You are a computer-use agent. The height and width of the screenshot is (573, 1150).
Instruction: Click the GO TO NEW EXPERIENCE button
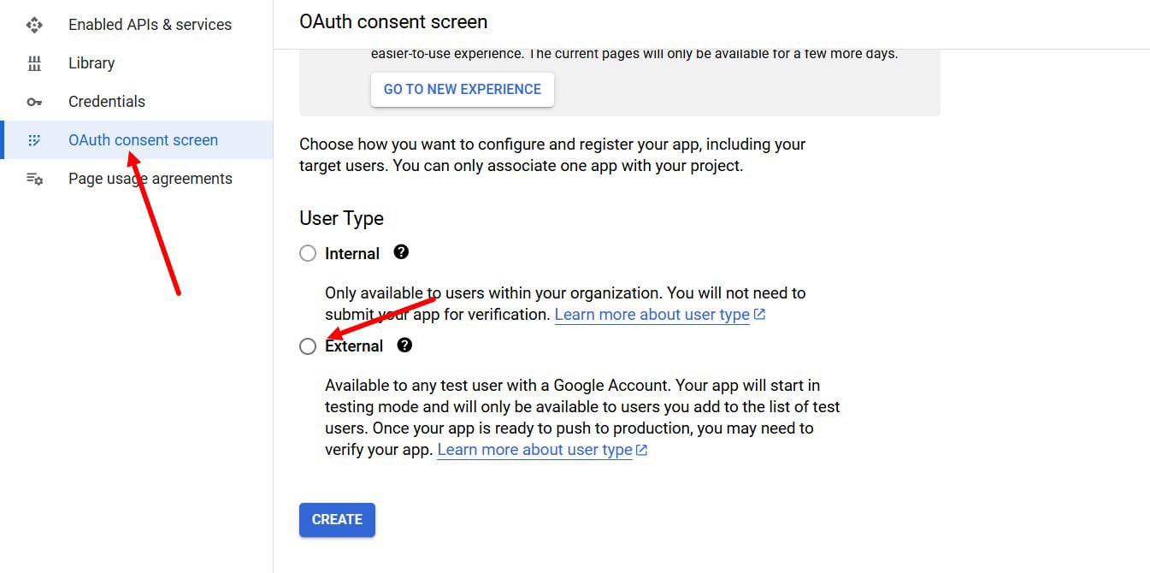pos(463,89)
